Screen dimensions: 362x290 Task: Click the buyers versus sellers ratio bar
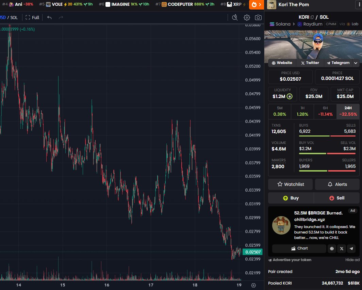pos(327,171)
